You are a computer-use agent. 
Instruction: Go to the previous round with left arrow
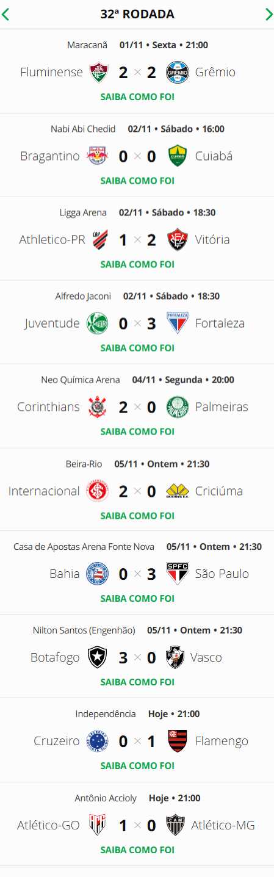tap(5, 14)
